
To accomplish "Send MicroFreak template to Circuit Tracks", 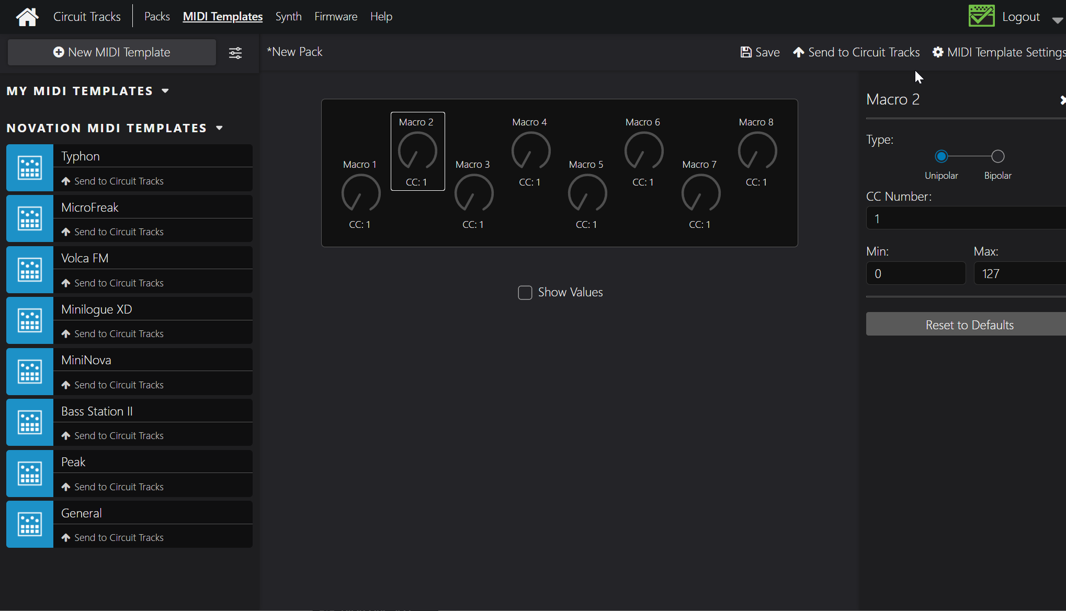I will tap(112, 232).
